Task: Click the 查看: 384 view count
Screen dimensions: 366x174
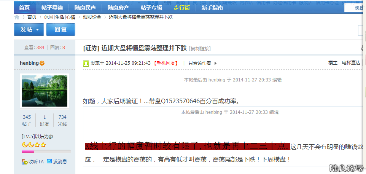Action: (34, 48)
